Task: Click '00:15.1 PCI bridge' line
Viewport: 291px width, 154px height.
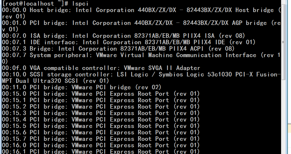Action: tap(101, 100)
